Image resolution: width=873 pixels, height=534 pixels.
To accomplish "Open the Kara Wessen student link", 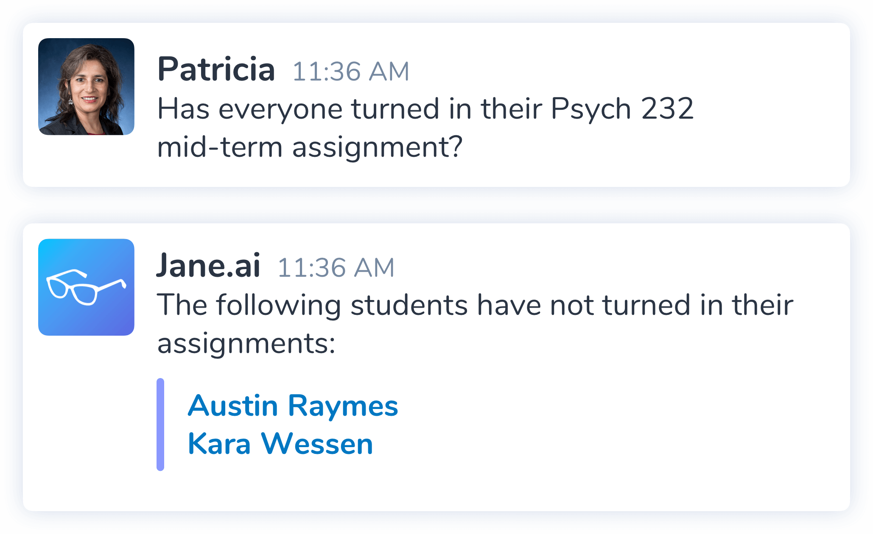I will pos(280,444).
